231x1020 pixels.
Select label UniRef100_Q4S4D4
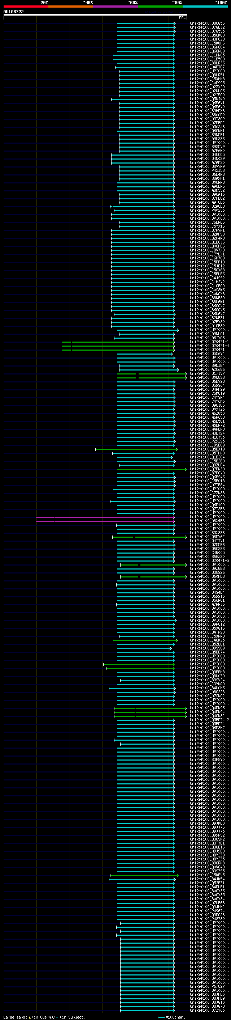point(207,592)
